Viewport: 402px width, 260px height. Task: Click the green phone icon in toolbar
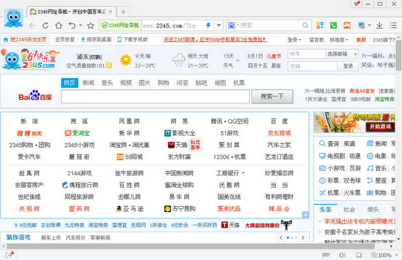click(x=333, y=26)
